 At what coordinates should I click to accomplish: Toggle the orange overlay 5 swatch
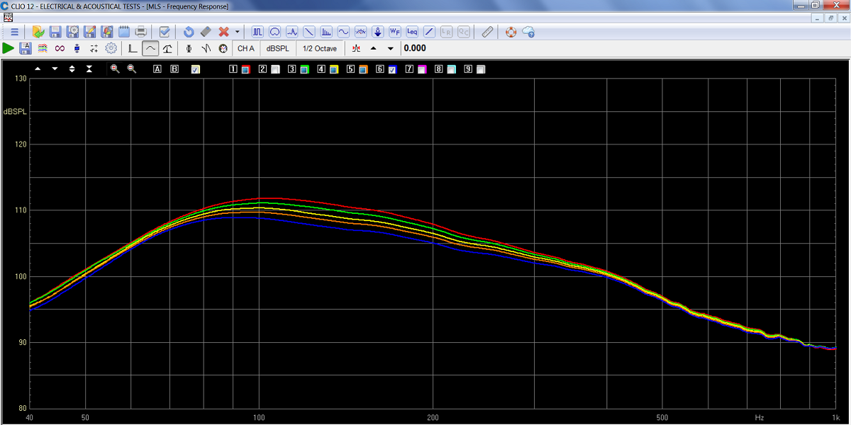(362, 69)
